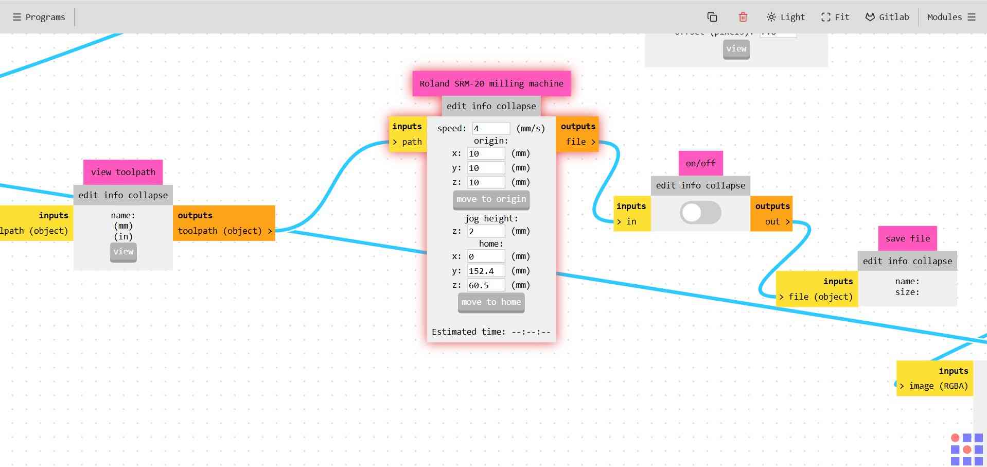
Task: Click the origin x input field
Action: (486, 153)
